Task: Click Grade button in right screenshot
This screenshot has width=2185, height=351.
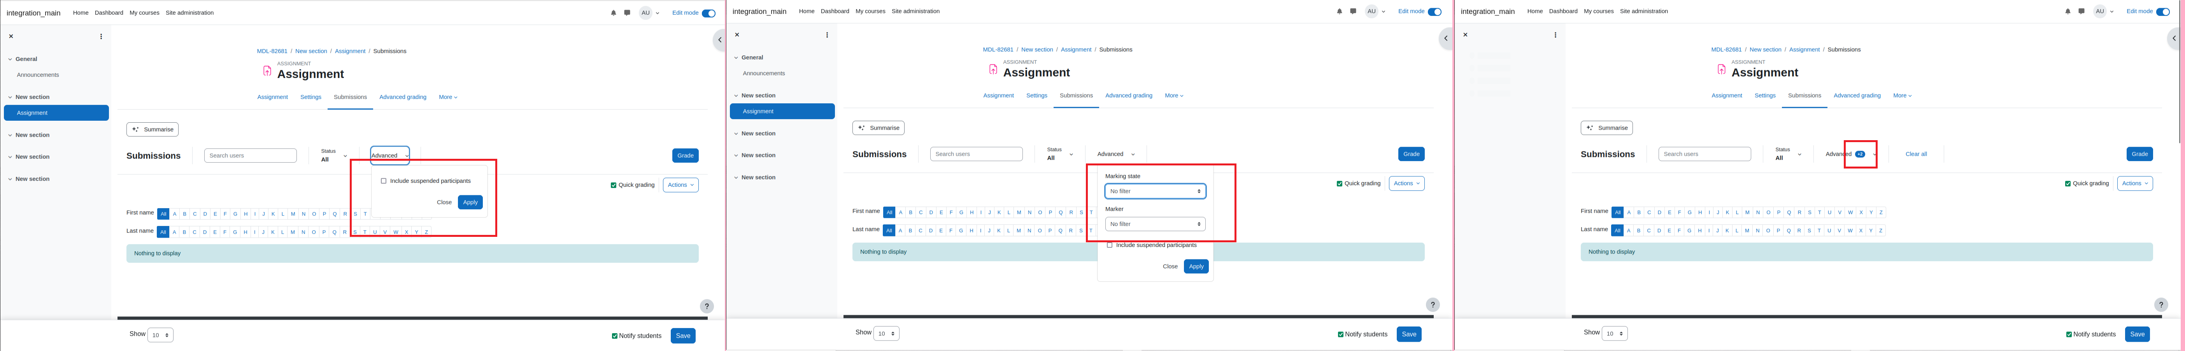Action: [x=2139, y=154]
